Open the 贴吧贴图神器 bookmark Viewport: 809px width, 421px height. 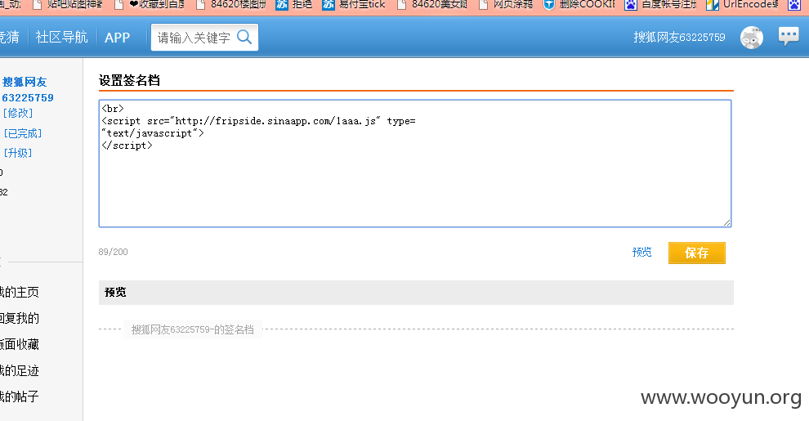(x=68, y=5)
